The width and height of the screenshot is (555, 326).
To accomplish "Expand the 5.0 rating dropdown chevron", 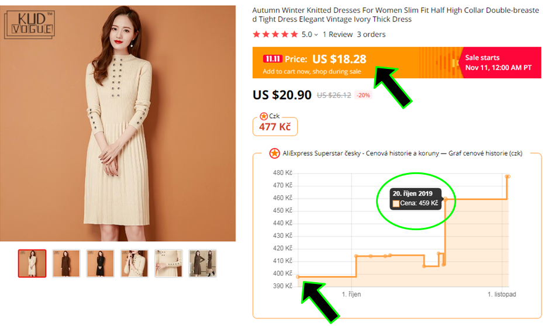I will click(x=316, y=34).
